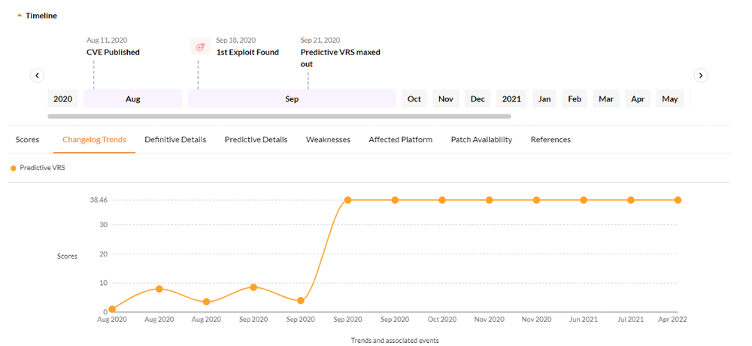This screenshot has height=346, width=752.
Task: Open the Predictive Details tab
Action: click(x=256, y=140)
